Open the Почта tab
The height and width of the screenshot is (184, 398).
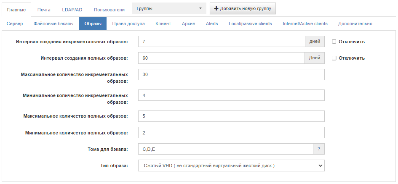(x=44, y=10)
